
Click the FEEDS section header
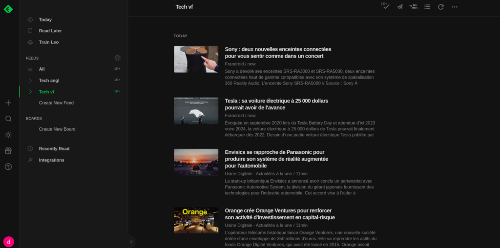tap(32, 58)
